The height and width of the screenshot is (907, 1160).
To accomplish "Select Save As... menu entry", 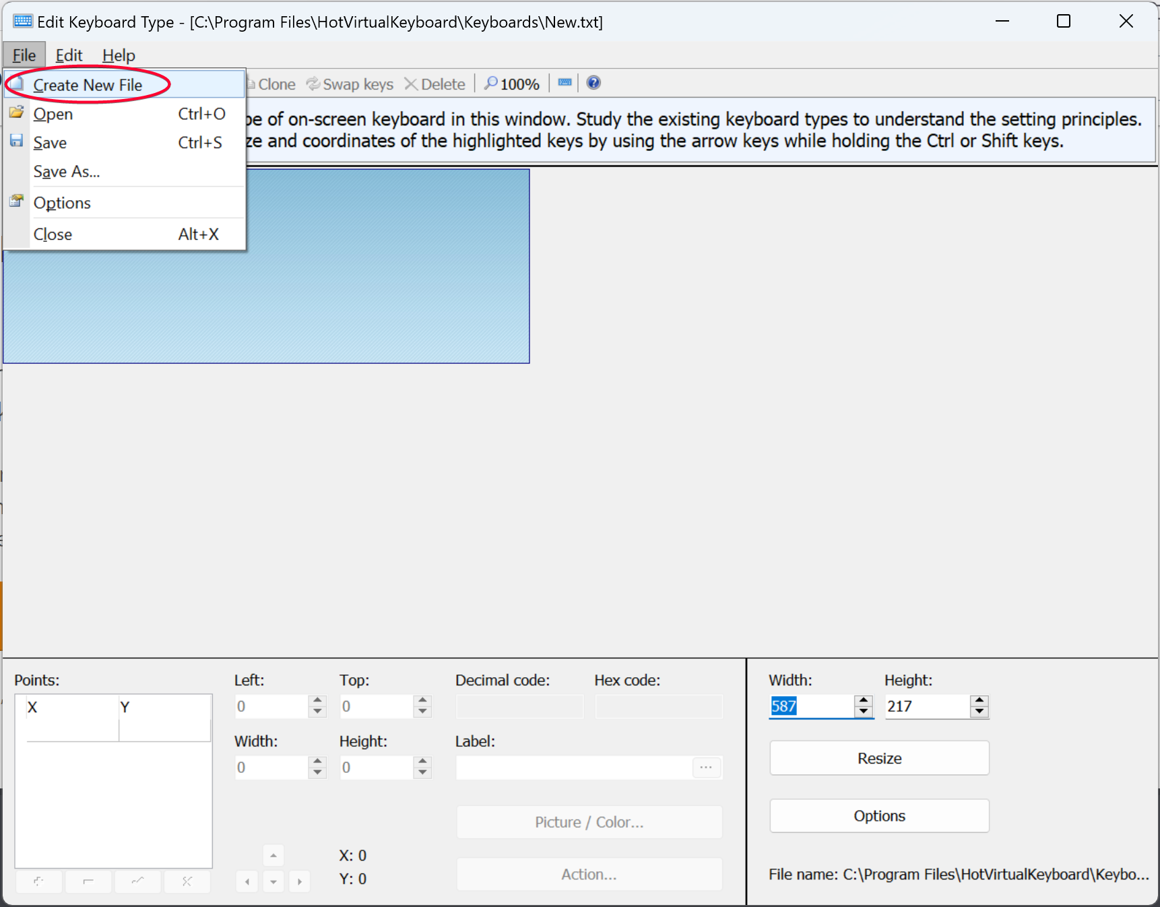I will pyautogui.click(x=125, y=172).
